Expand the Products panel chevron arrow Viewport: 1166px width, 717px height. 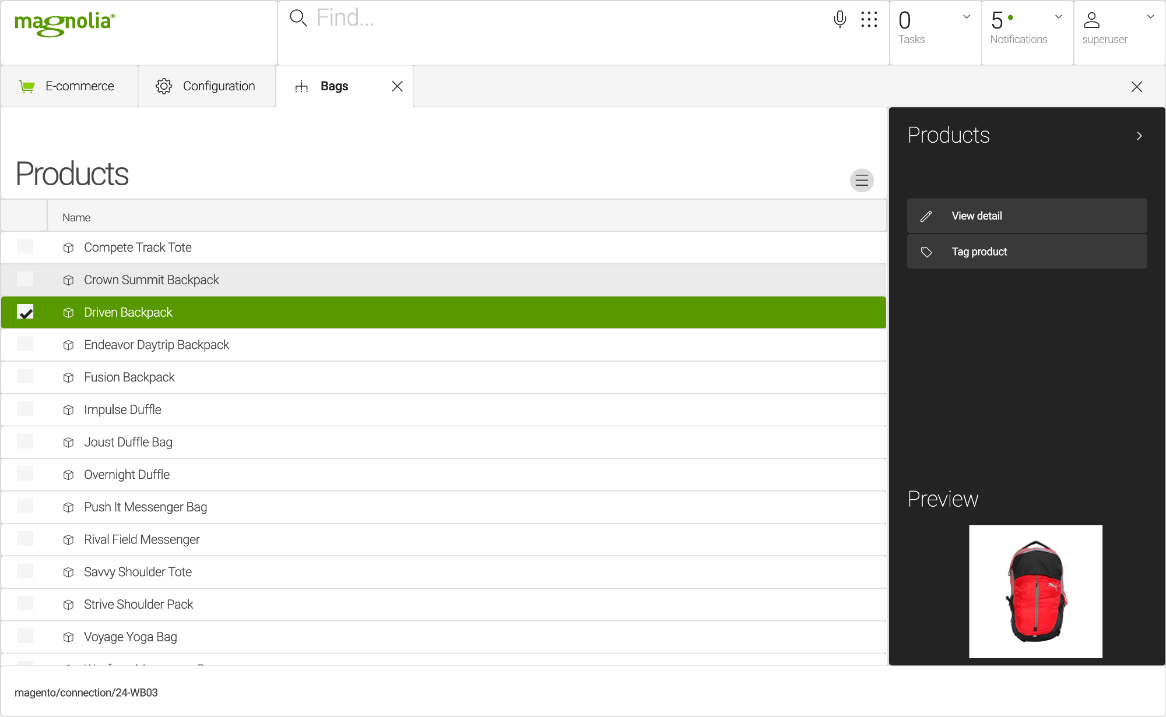point(1140,135)
